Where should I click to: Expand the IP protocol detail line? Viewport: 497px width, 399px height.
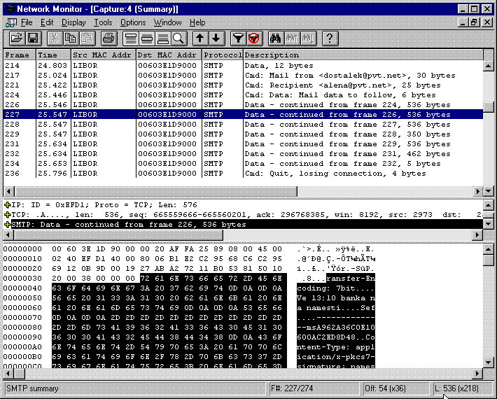point(8,205)
